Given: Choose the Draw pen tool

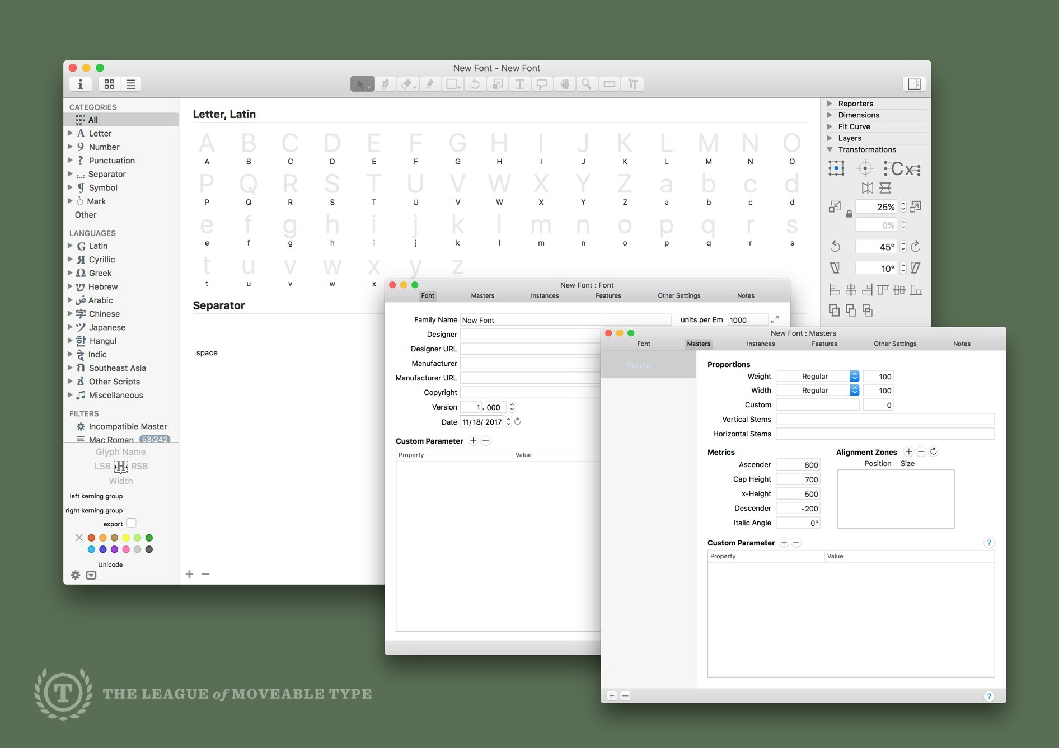Looking at the screenshot, I should point(386,84).
